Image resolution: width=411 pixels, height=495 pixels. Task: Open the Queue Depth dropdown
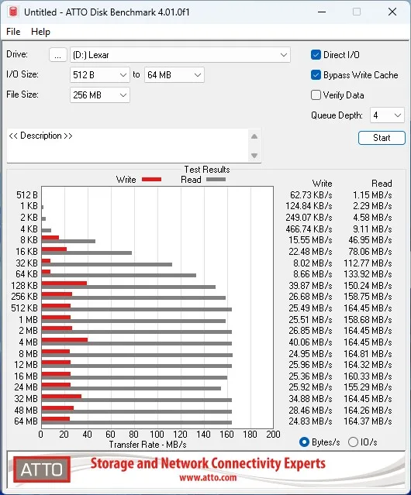click(387, 115)
